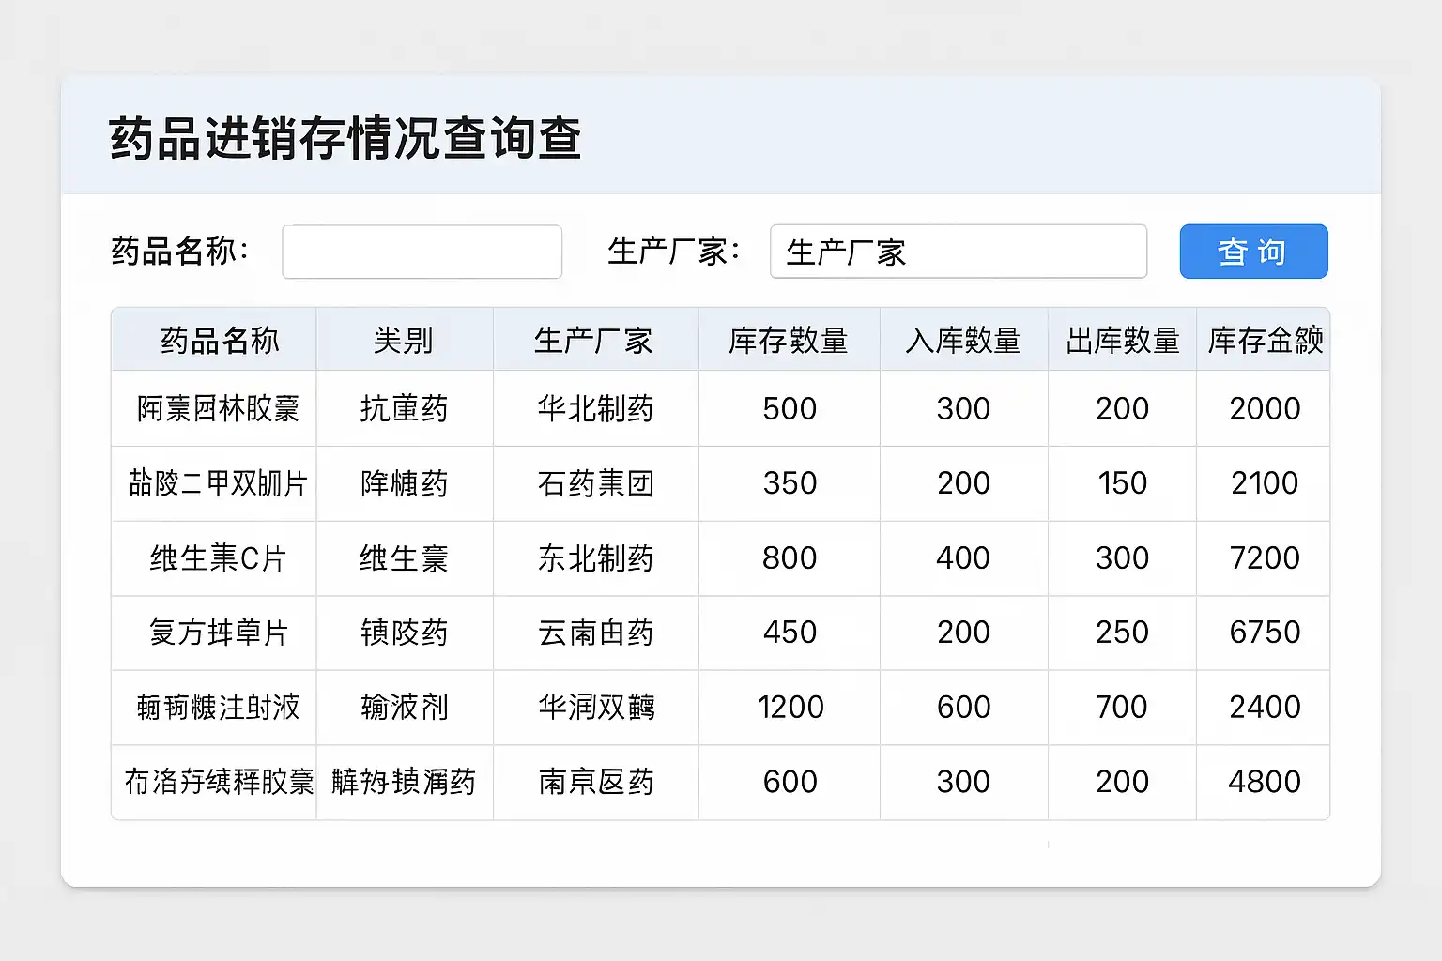Click the 入库数量 column header
Viewport: 1442px width, 961px height.
(963, 340)
